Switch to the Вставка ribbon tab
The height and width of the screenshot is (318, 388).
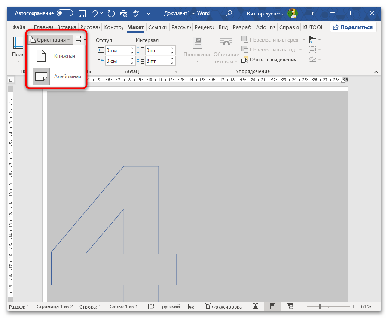pyautogui.click(x=67, y=27)
